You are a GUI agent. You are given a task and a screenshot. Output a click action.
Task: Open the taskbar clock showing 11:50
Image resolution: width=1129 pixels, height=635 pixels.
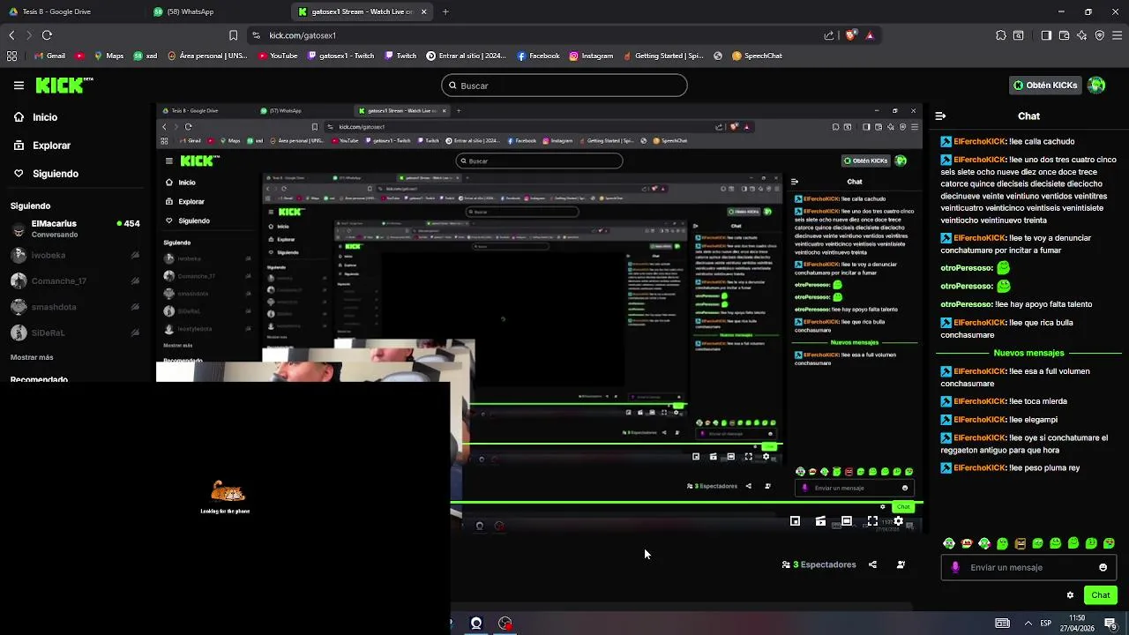click(1077, 623)
